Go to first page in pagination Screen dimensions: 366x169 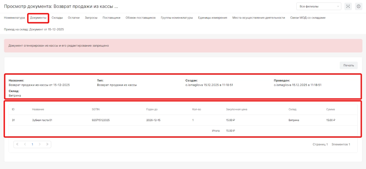(x=17, y=144)
